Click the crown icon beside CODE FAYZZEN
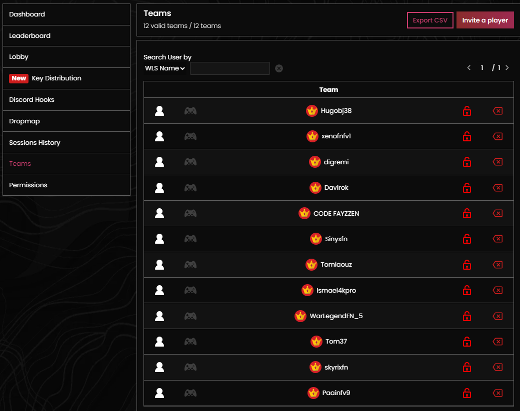The height and width of the screenshot is (411, 520). click(304, 213)
